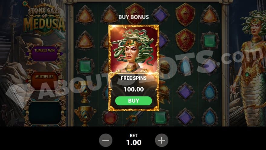266x150 pixels.
Task: Click the BUY BONUS heading
Action: 134,17
